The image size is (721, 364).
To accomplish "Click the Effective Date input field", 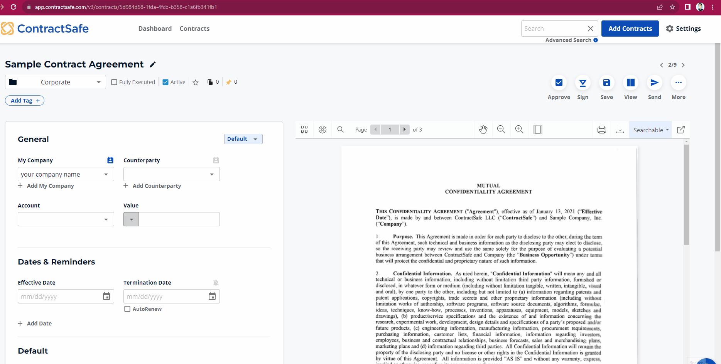I will (60, 297).
